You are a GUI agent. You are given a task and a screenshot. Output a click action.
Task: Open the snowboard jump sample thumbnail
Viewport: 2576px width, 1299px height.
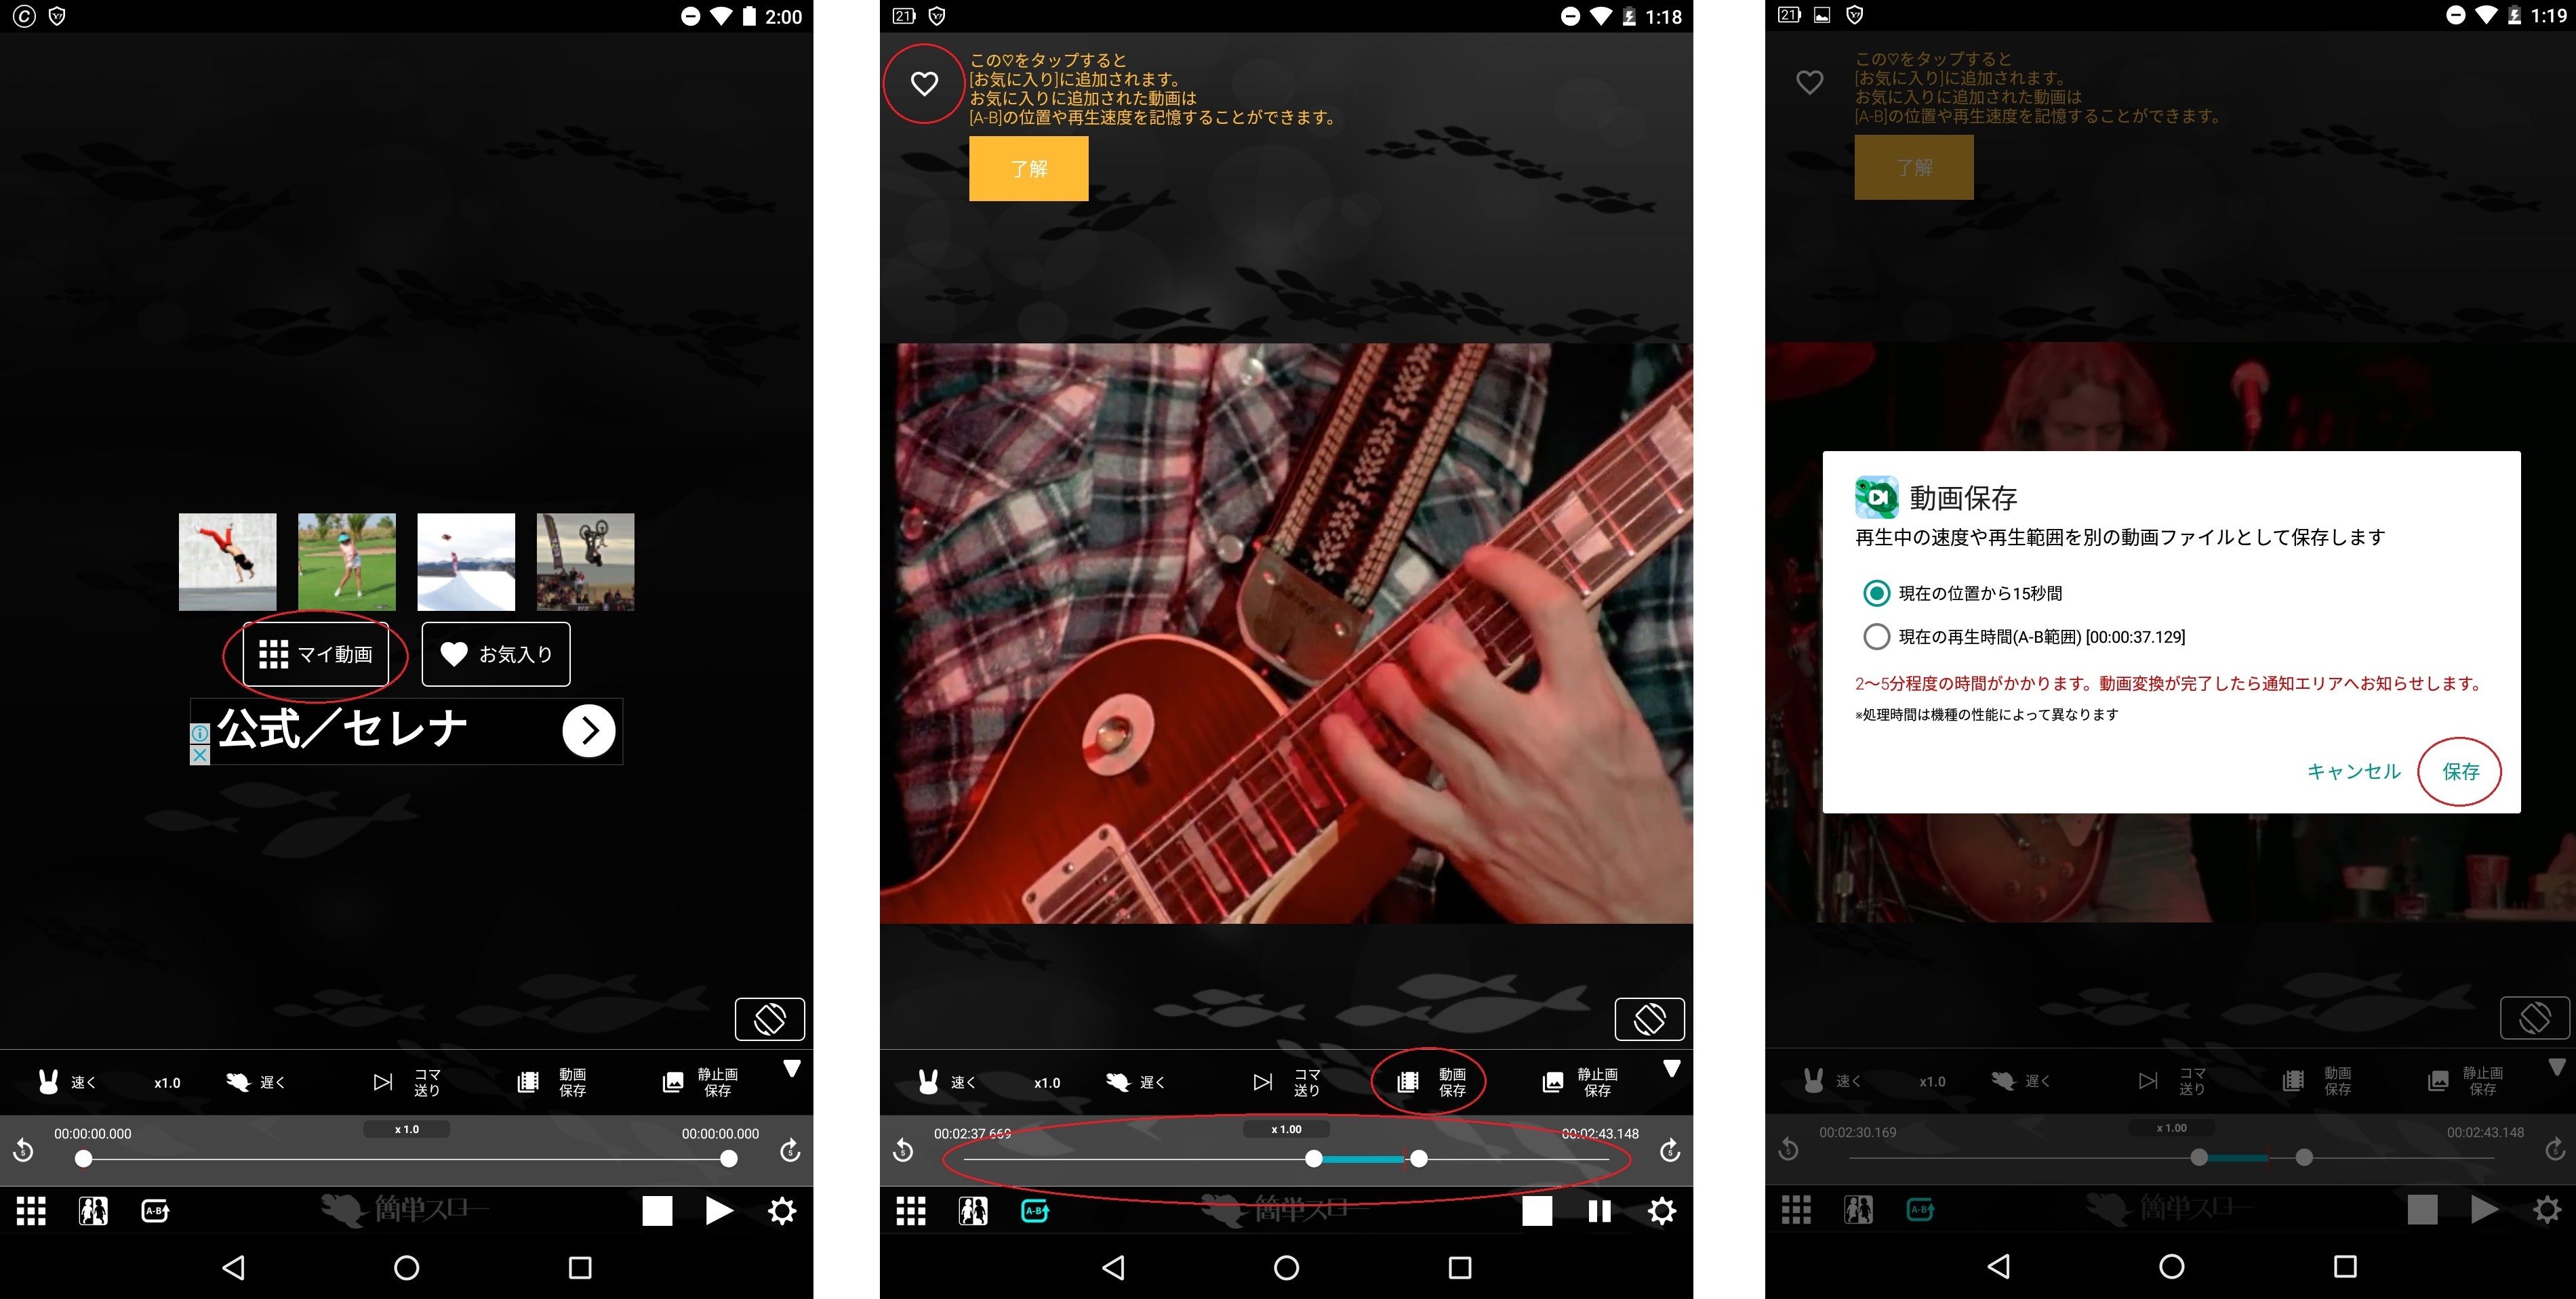coord(466,561)
